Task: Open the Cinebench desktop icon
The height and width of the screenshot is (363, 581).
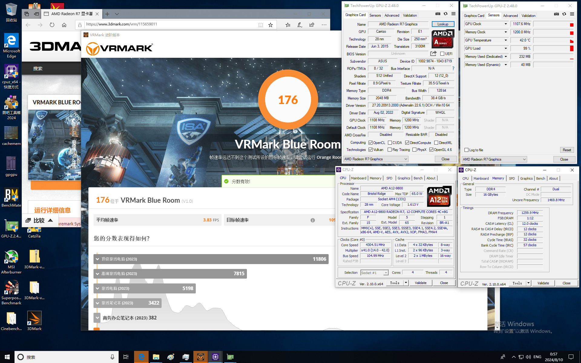Action: [11, 321]
